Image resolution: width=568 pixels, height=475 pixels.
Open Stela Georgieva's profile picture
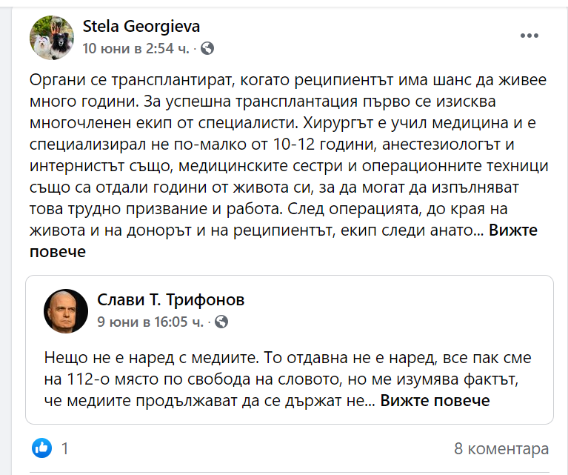(x=51, y=38)
